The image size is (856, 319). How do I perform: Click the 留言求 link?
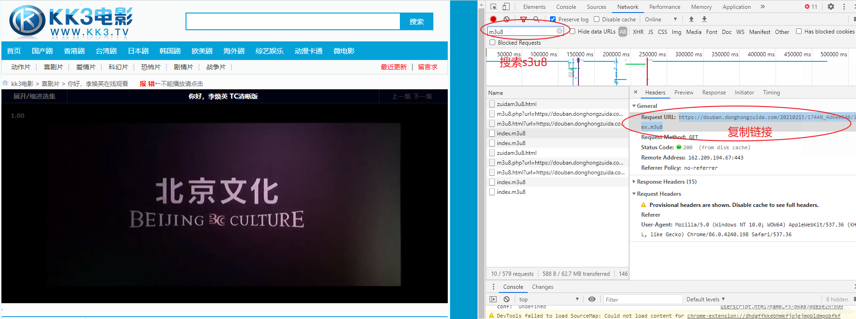pyautogui.click(x=427, y=67)
